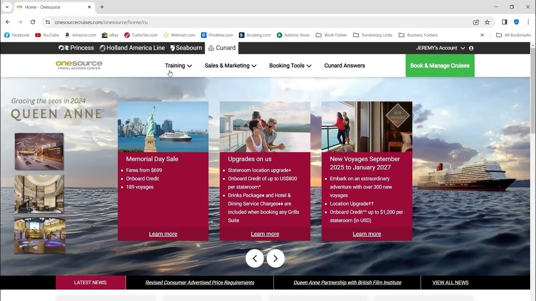Open the browser side panel icon
Viewport: 536px width, 301px height.
tap(505, 22)
